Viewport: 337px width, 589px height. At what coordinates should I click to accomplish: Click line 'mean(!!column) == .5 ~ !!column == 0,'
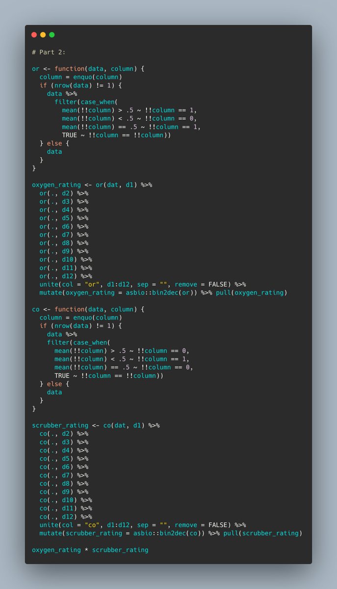tap(124, 367)
